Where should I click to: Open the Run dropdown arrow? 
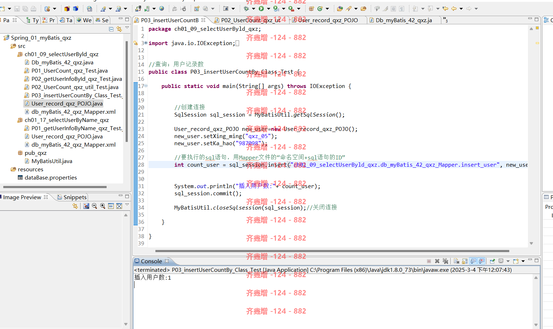[x=268, y=9]
